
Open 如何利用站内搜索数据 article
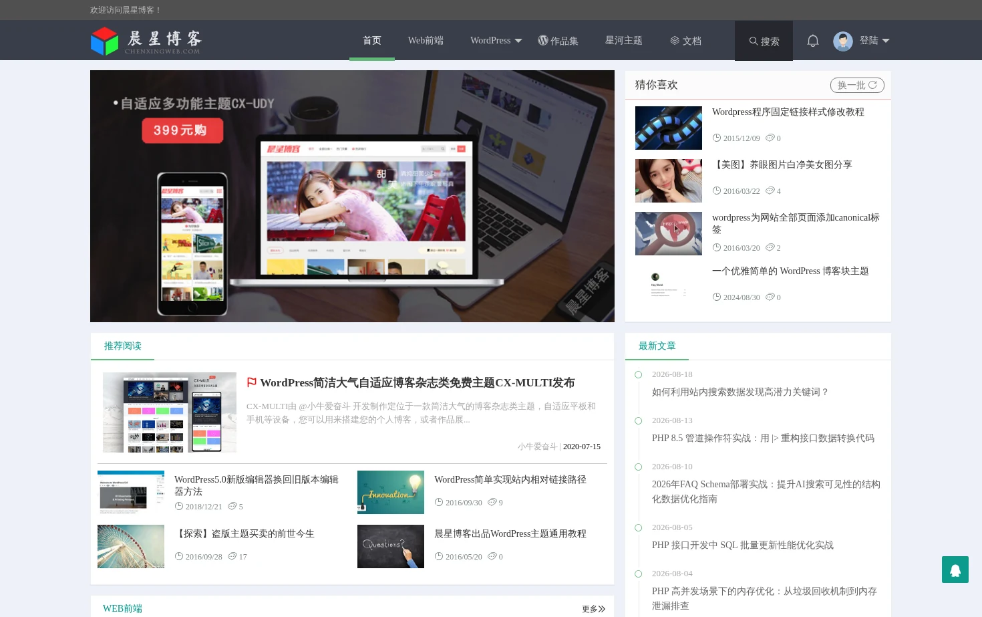tap(740, 392)
